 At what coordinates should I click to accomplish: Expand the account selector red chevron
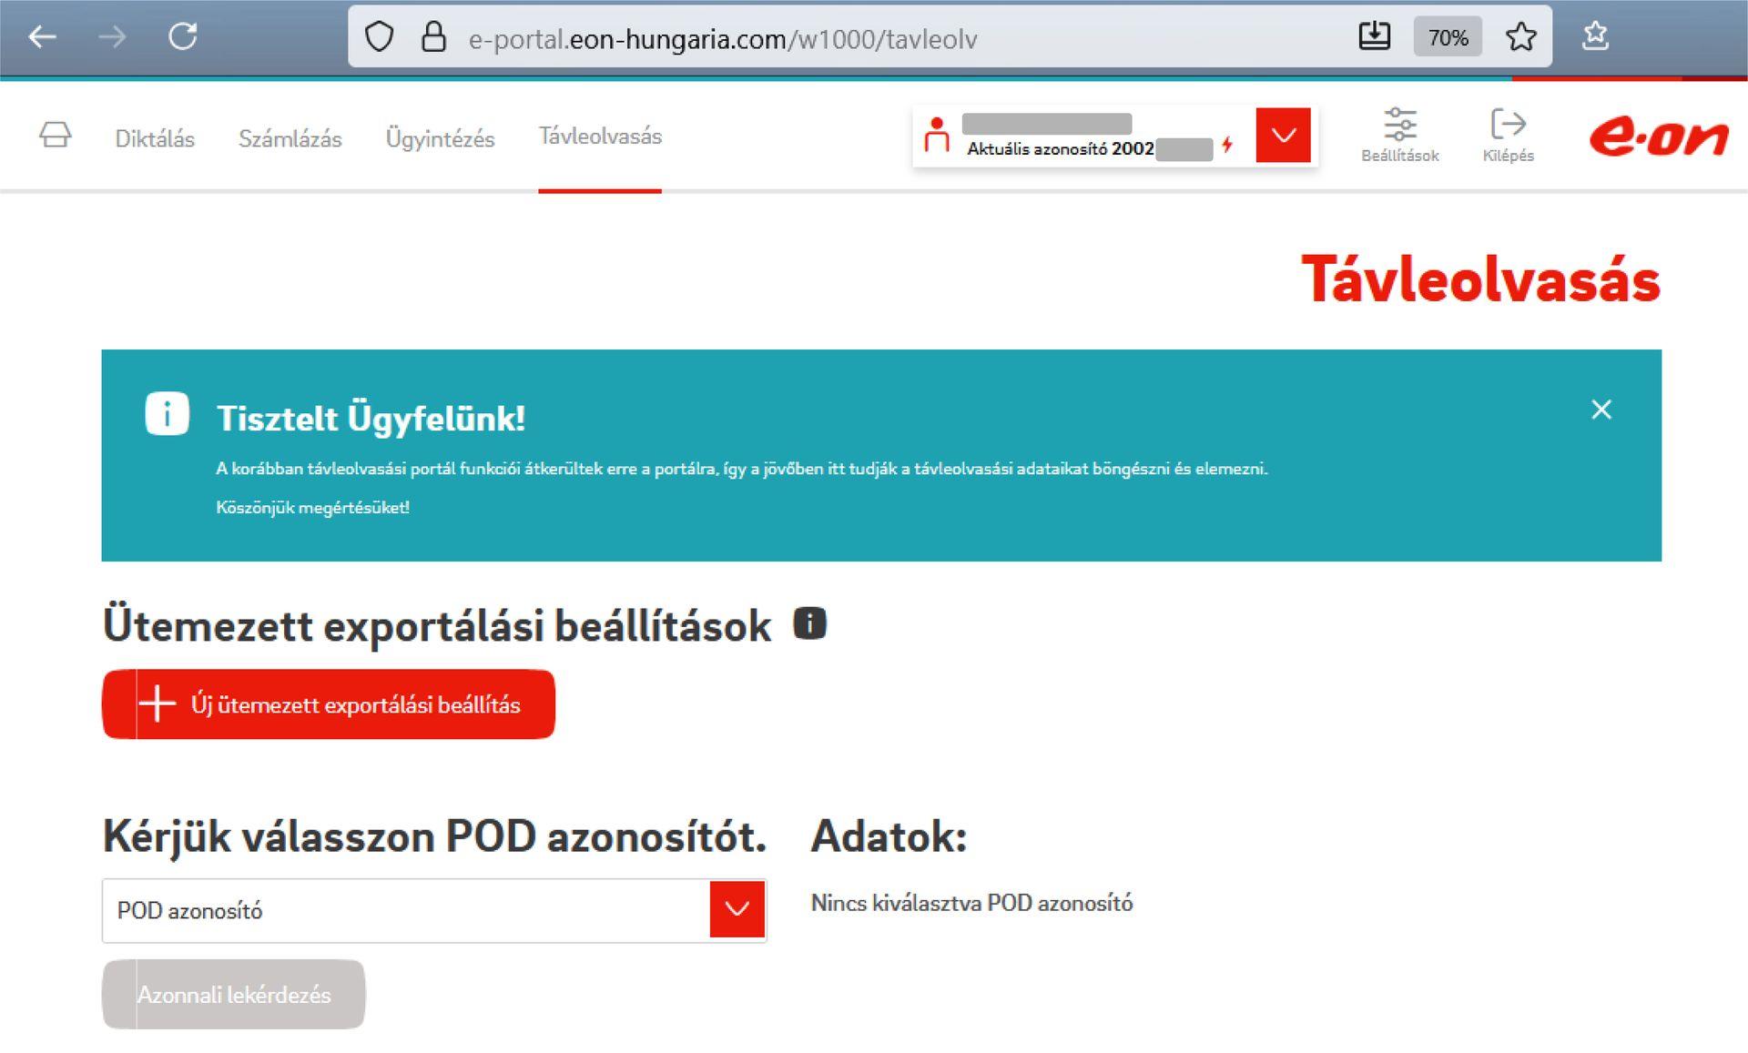[1283, 136]
